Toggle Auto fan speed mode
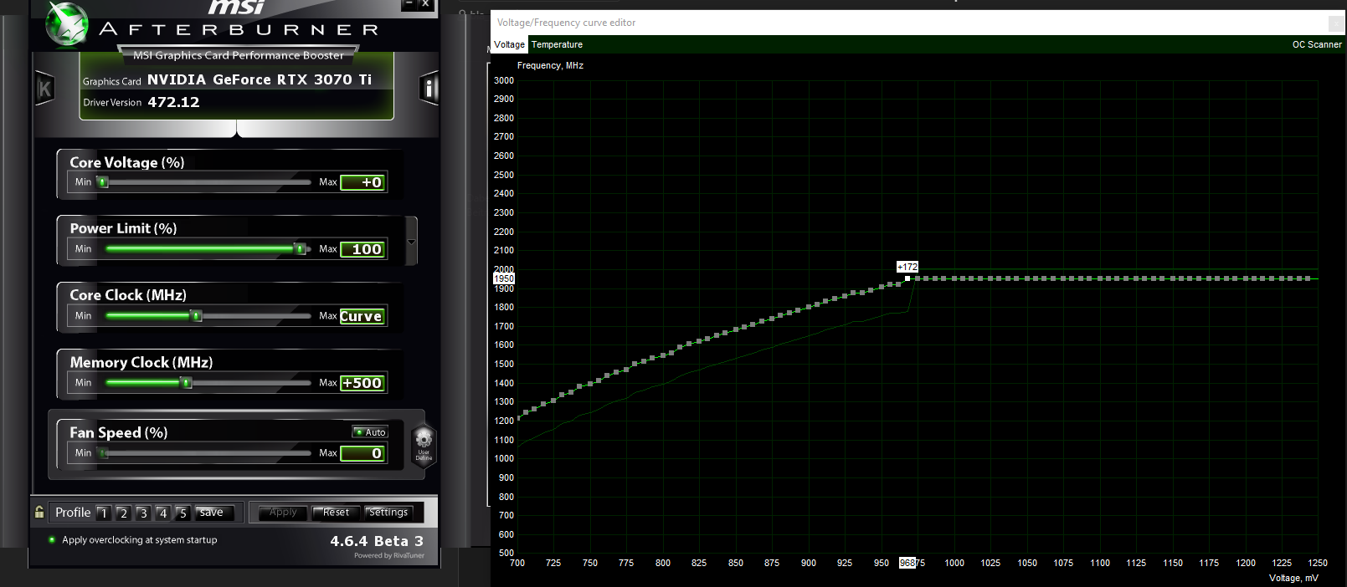 click(x=370, y=432)
